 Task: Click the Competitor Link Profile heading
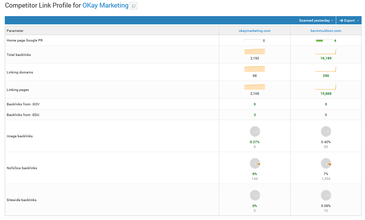(x=43, y=5)
